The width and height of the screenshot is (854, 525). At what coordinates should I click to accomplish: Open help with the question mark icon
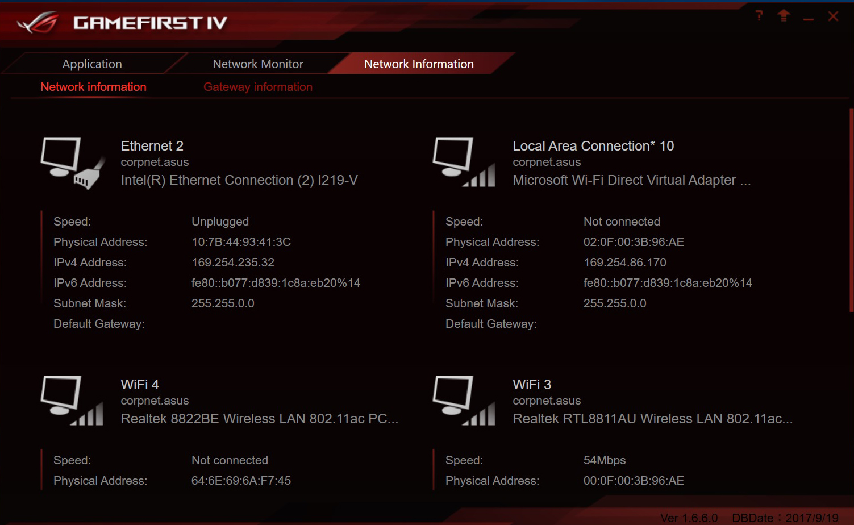759,16
